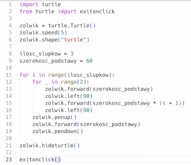Click the word 'exitonclick' on line 2
Screen dimensions: 191x165
click(x=97, y=12)
